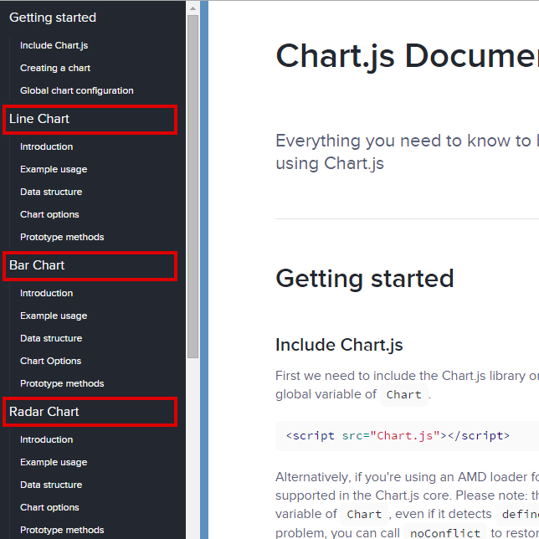Select the Line Chart section heading
Image resolution: width=539 pixels, height=539 pixels.
pyautogui.click(x=39, y=119)
